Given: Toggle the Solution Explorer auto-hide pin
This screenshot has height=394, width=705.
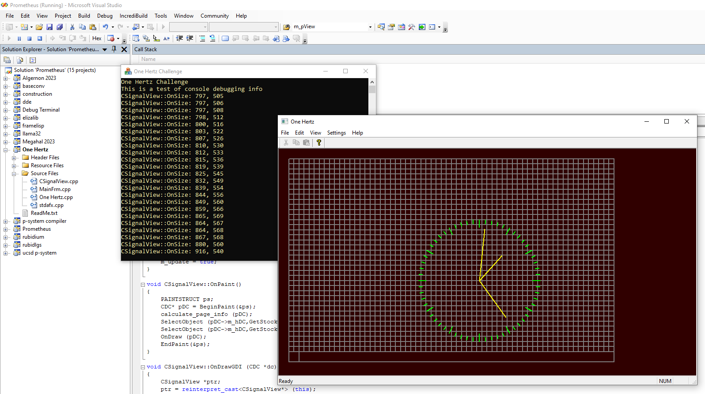Looking at the screenshot, I should click(114, 49).
